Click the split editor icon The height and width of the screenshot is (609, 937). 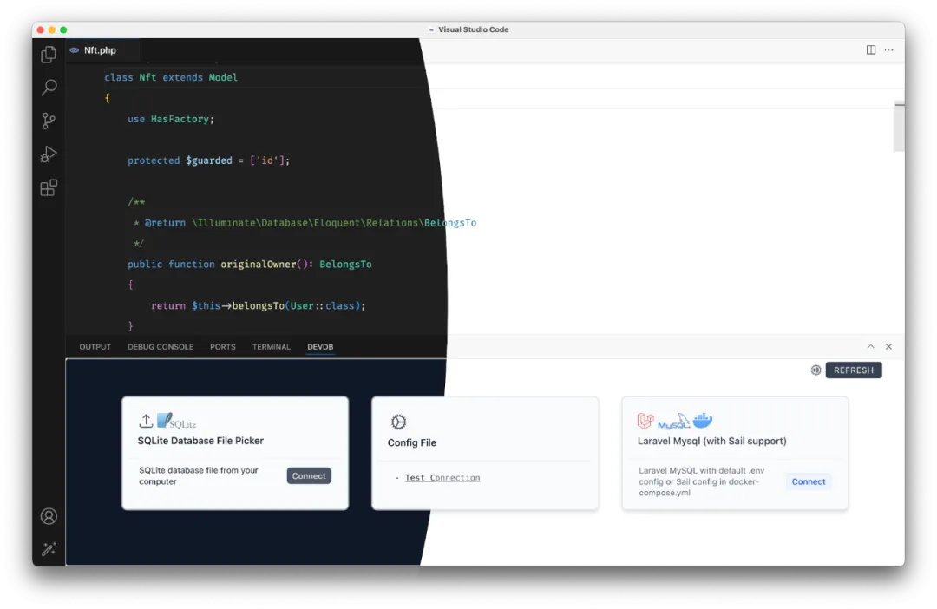click(x=871, y=50)
